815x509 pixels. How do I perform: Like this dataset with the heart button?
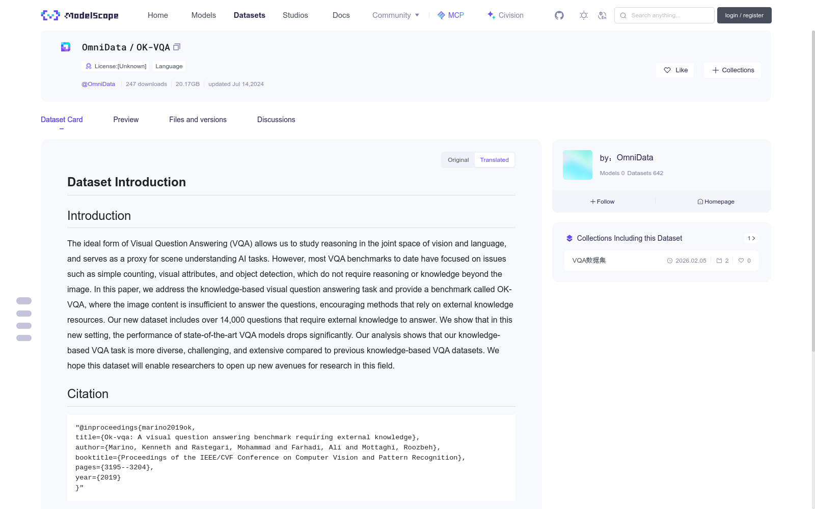click(675, 70)
